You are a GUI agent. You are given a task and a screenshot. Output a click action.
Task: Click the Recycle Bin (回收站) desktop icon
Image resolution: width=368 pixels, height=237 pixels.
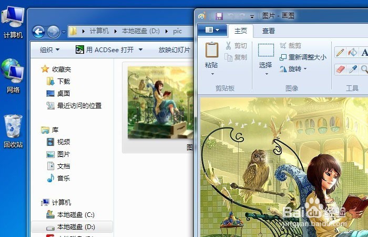coord(13,131)
